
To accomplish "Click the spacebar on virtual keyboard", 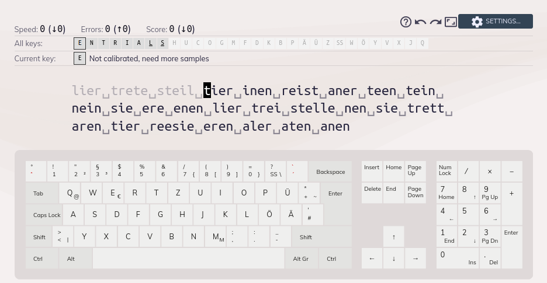I will click(x=188, y=258).
